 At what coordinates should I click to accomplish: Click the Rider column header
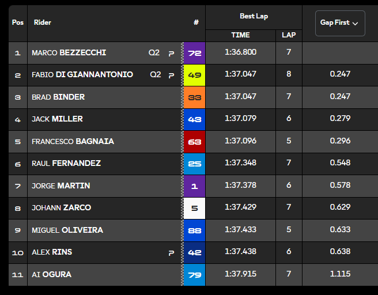coord(43,23)
